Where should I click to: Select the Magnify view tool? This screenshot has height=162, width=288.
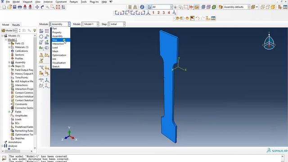pos(48,7)
